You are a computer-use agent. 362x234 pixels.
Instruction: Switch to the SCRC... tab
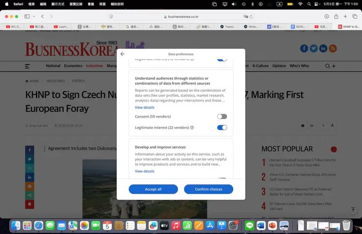[x=298, y=27]
